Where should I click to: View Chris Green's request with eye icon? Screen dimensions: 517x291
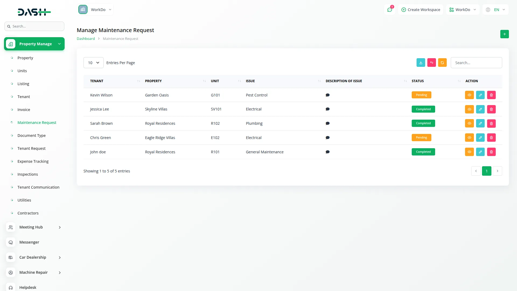(x=469, y=138)
